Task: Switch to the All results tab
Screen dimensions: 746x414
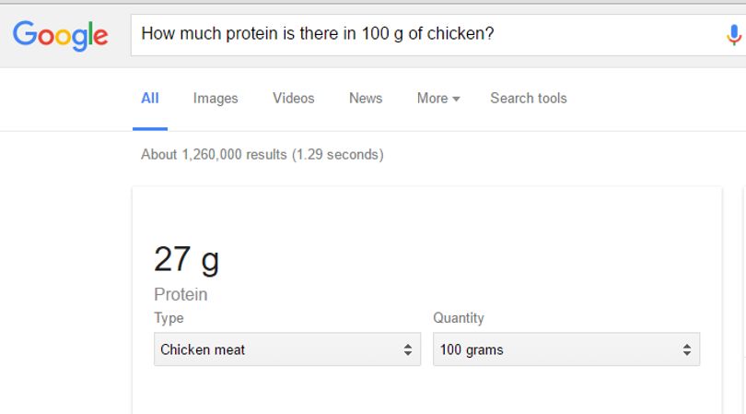Action: point(150,98)
